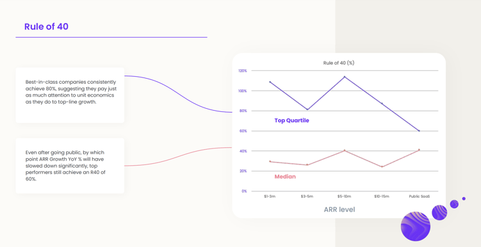The width and height of the screenshot is (481, 247).
Task: Click the purple underline beneath the heading
Action: 111,37
